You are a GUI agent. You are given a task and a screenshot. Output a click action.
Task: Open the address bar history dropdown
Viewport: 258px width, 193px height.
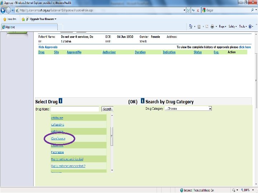[184, 10]
